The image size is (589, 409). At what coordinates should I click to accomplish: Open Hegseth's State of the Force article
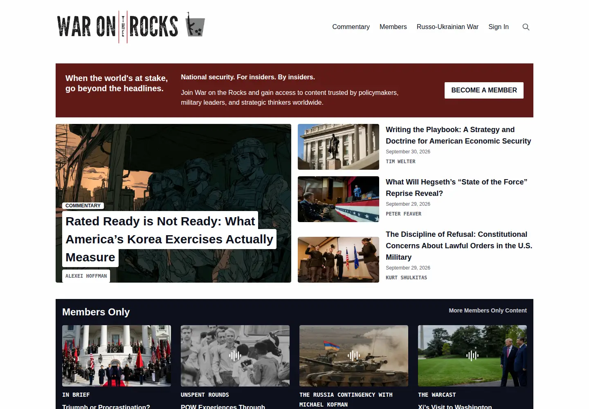(x=456, y=188)
